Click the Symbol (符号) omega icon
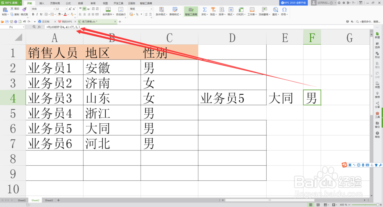Image resolution: width=383 pixels, height=207 pixels. (x=284, y=10)
